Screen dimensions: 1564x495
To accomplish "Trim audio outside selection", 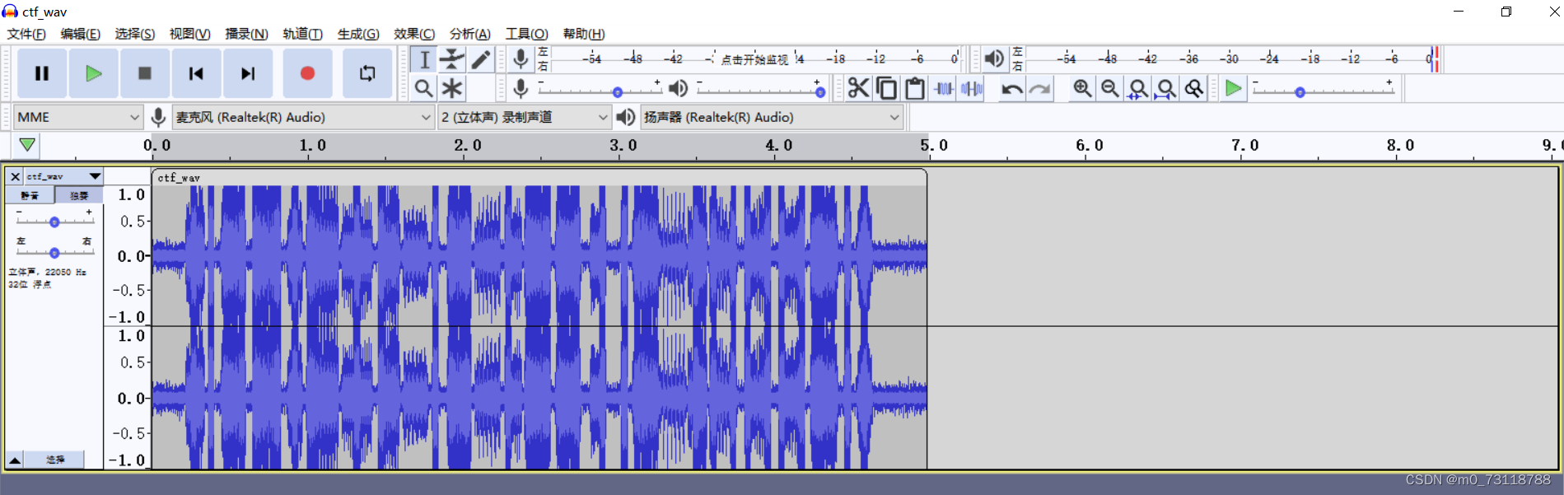I will (x=943, y=88).
